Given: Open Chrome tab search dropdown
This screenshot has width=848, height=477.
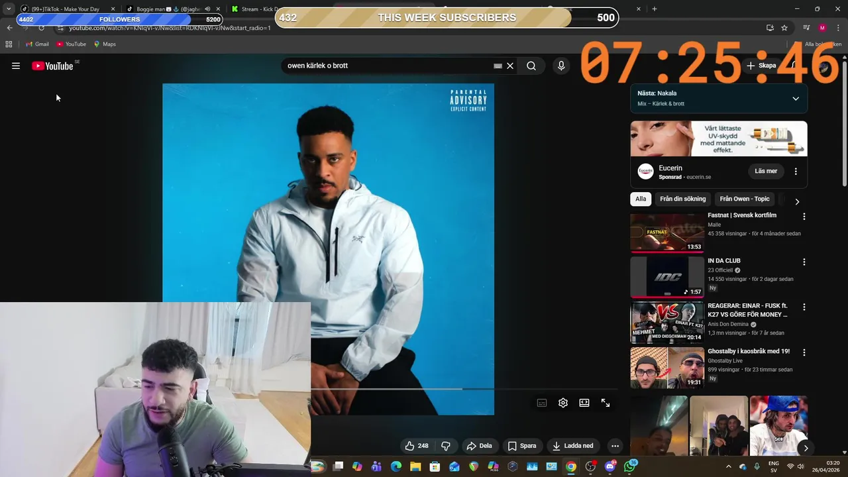Looking at the screenshot, I should pyautogui.click(x=9, y=9).
